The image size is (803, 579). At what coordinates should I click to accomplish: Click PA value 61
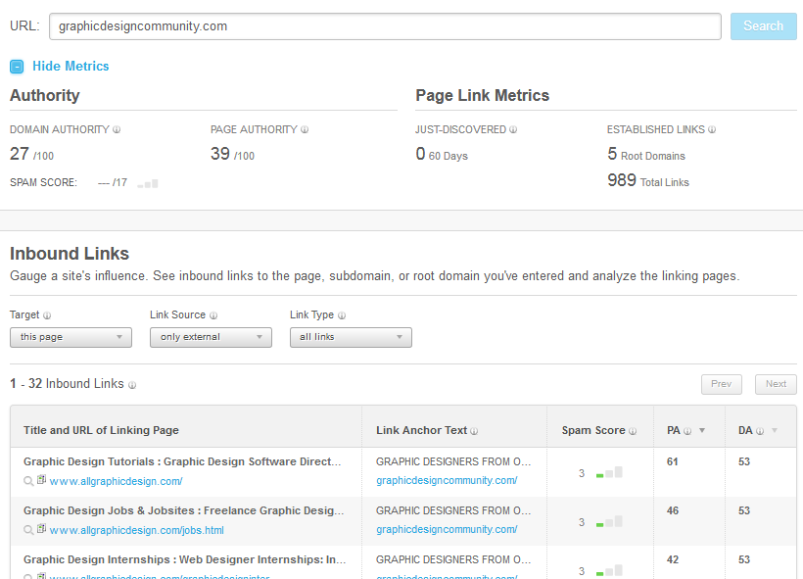click(x=673, y=461)
